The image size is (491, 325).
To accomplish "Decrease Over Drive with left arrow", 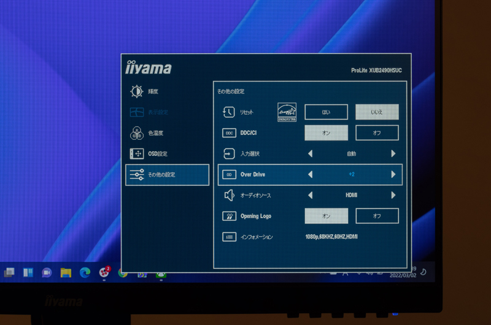I will (x=310, y=175).
